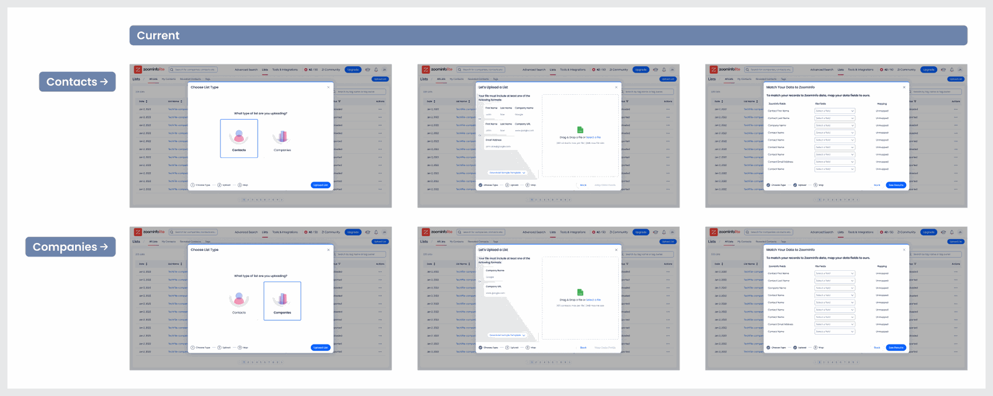
Task: Click notification bell in Contacts-row upload screen
Action: click(x=664, y=69)
